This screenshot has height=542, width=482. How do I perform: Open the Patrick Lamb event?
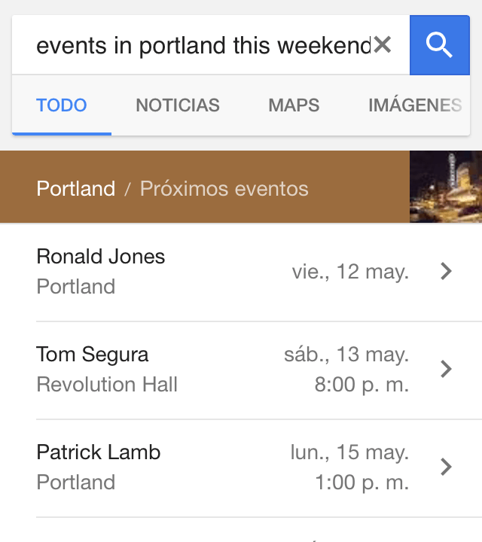(x=99, y=452)
